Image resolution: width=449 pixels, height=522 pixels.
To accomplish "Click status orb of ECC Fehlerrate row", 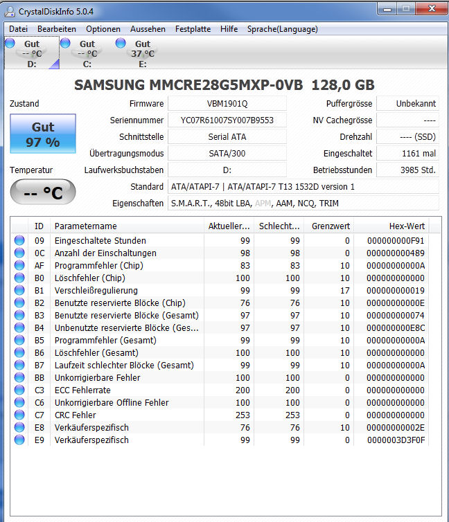I will pyautogui.click(x=19, y=390).
